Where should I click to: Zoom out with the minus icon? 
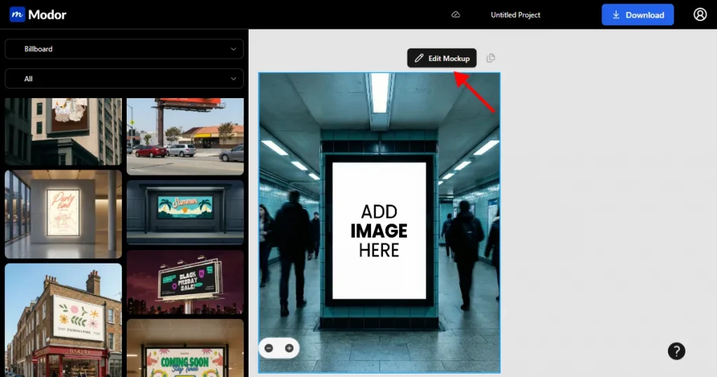point(269,348)
